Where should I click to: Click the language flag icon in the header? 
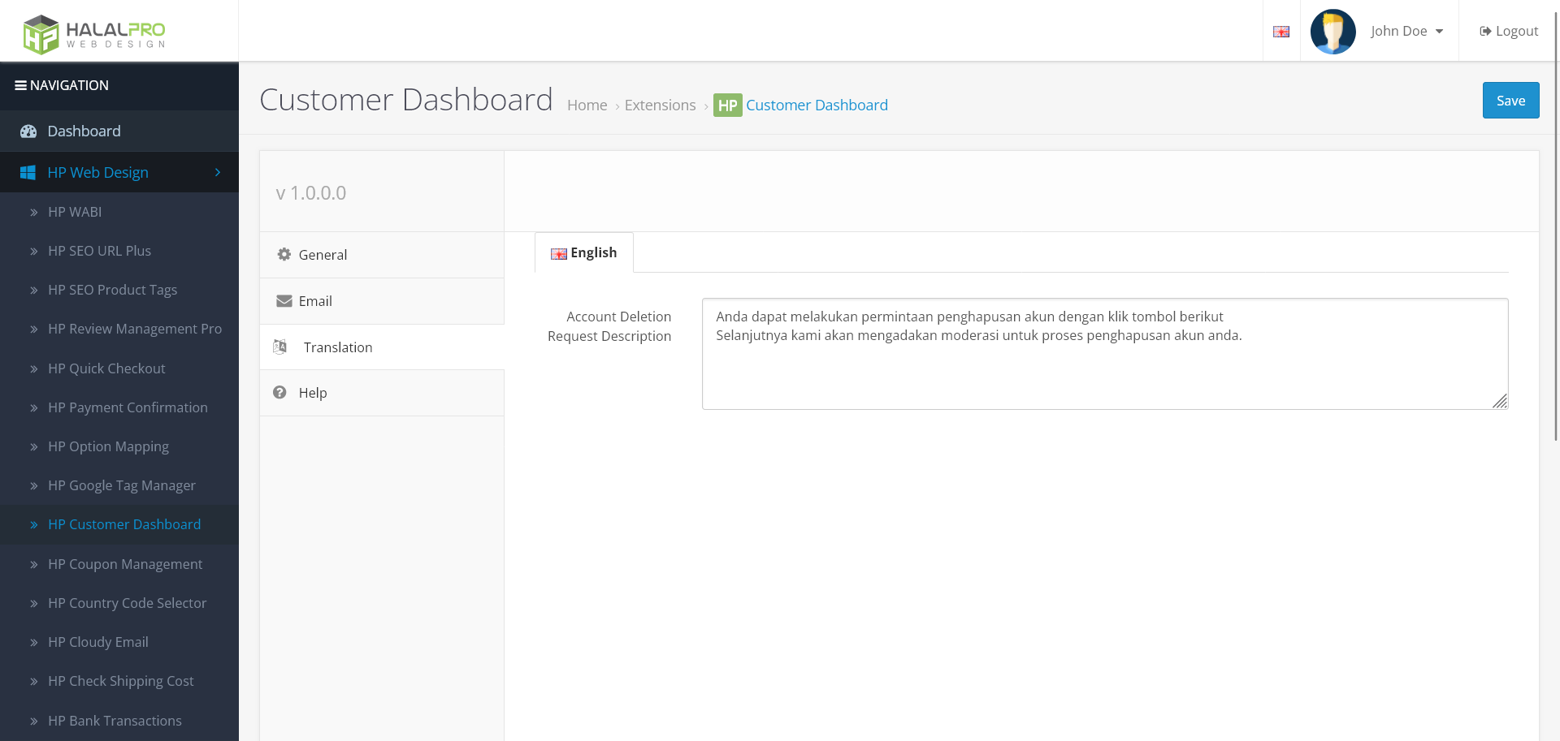(1281, 31)
